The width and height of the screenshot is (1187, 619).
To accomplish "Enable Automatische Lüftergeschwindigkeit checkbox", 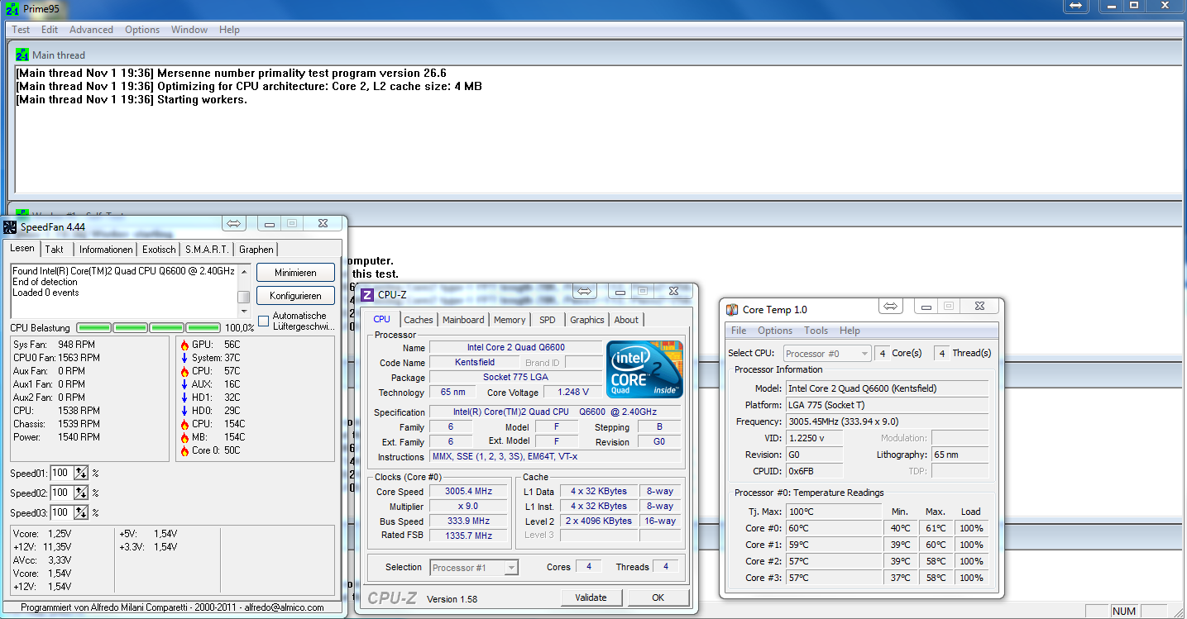I will (264, 321).
